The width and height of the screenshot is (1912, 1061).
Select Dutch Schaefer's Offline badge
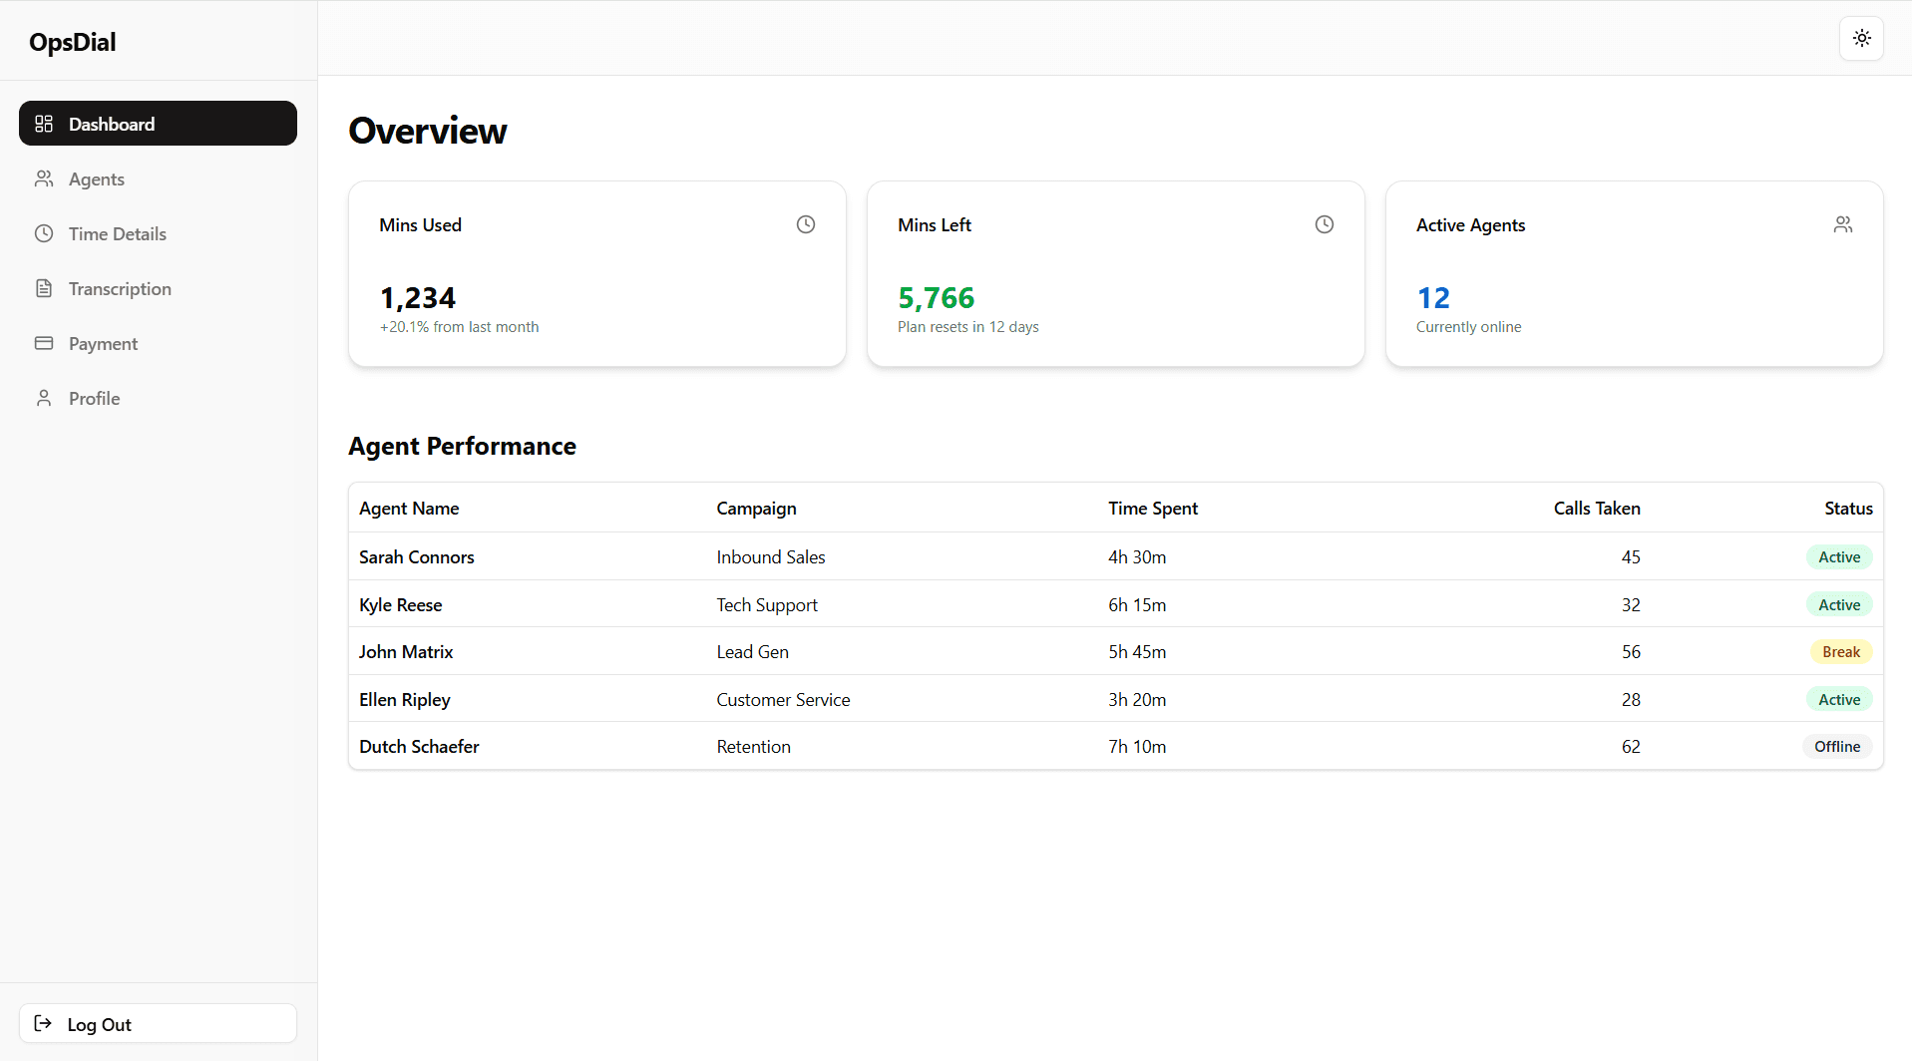tap(1836, 746)
